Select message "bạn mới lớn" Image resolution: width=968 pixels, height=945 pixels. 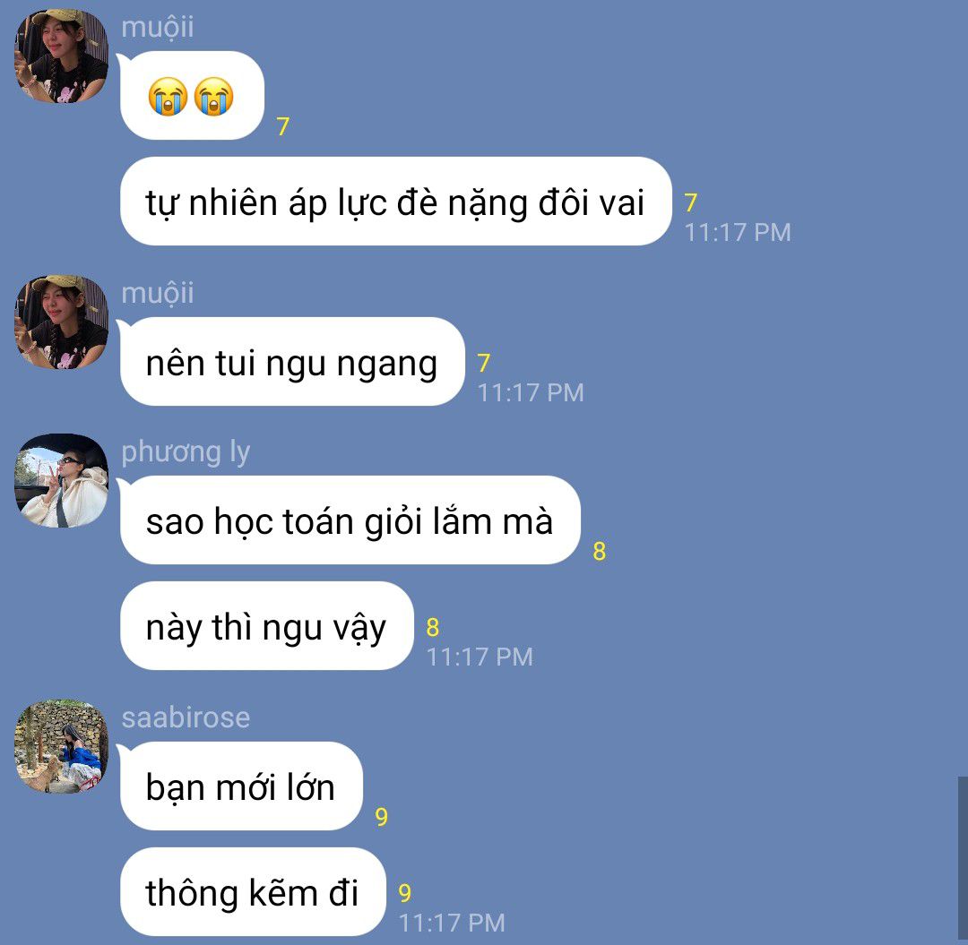(x=241, y=786)
